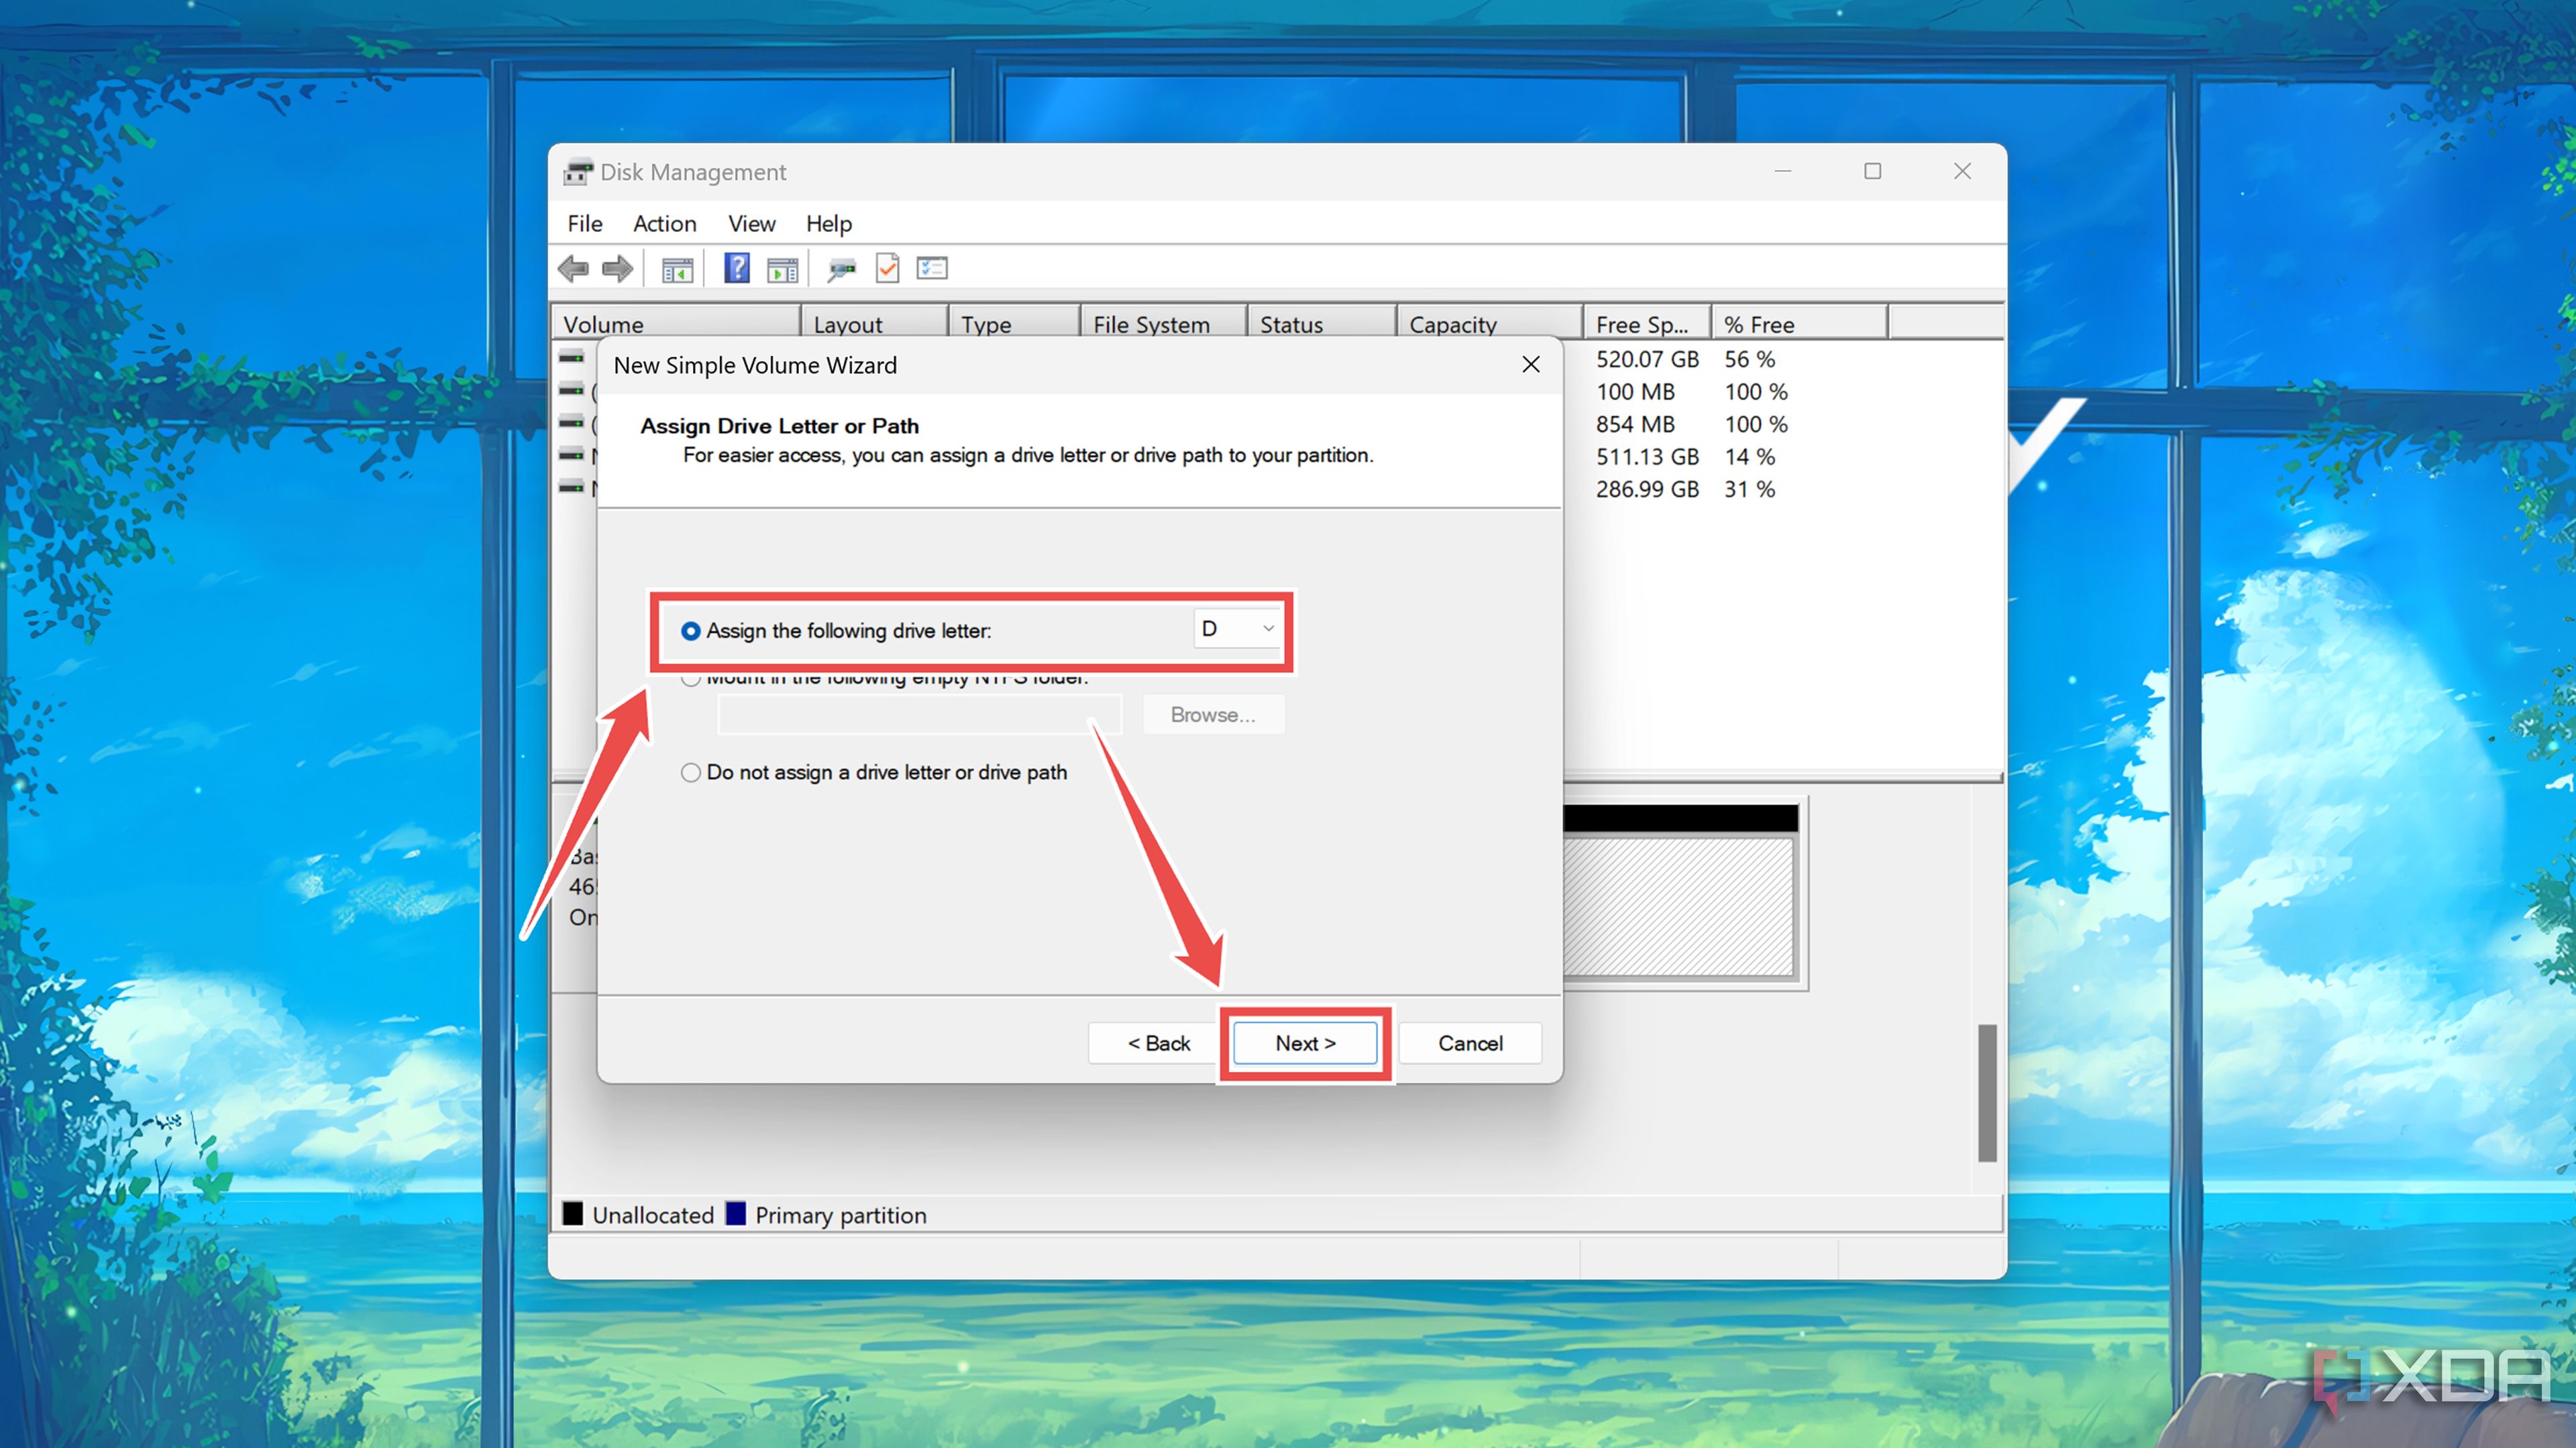Image resolution: width=2576 pixels, height=1448 pixels.
Task: Click the Back arrow toolbar icon
Action: tap(573, 268)
